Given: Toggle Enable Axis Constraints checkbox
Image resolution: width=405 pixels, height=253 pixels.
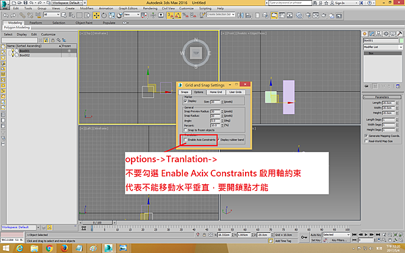Looking at the screenshot, I should point(186,140).
